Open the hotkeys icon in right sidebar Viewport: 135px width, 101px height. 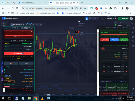(133, 46)
